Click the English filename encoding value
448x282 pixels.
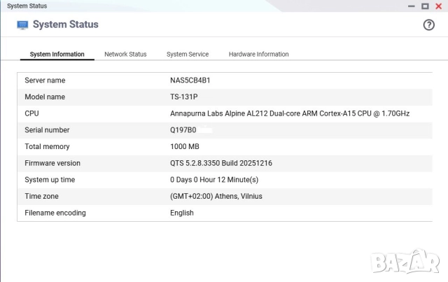pos(182,213)
